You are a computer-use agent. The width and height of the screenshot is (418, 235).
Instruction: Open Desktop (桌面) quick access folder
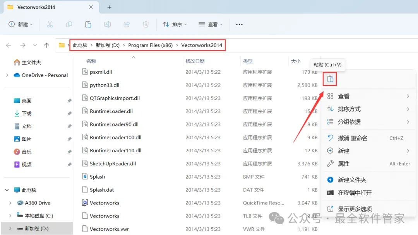tap(23, 100)
